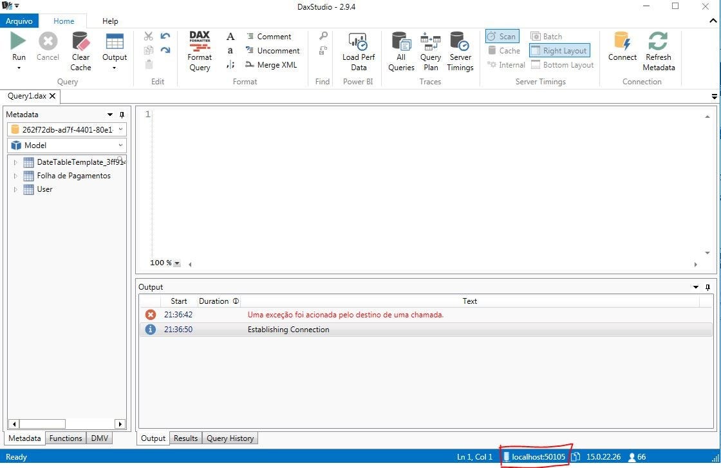The width and height of the screenshot is (721, 468).
Task: Toggle the Internal server timing option
Action: tap(506, 65)
